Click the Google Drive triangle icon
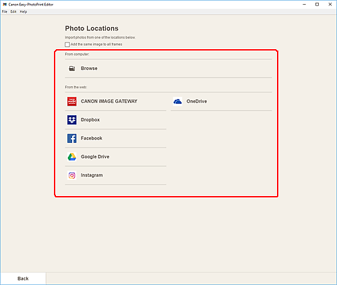 (72, 157)
